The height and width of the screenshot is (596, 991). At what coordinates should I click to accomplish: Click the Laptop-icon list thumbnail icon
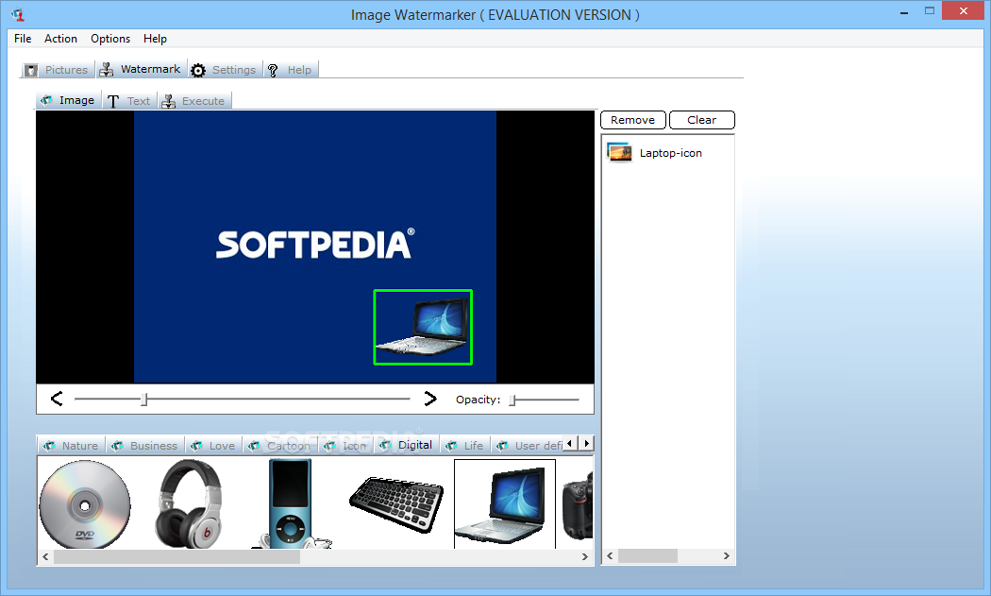click(x=619, y=152)
